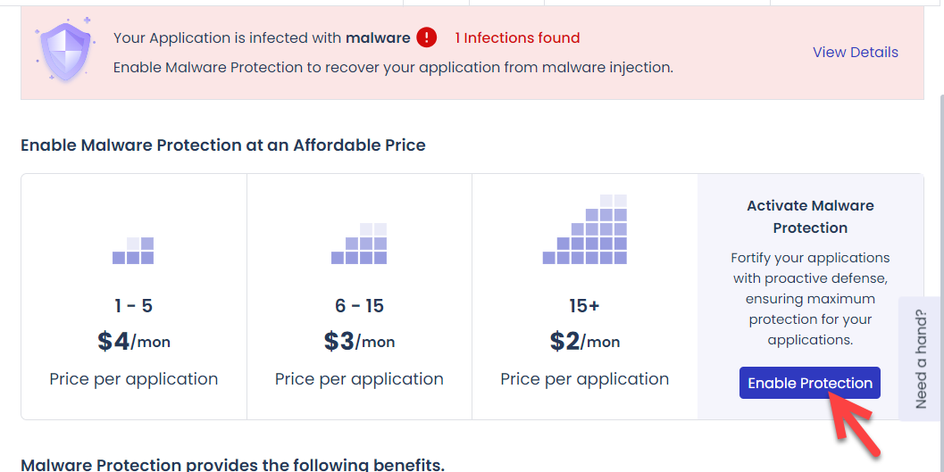Open the Need a hand? side tab

(x=921, y=359)
